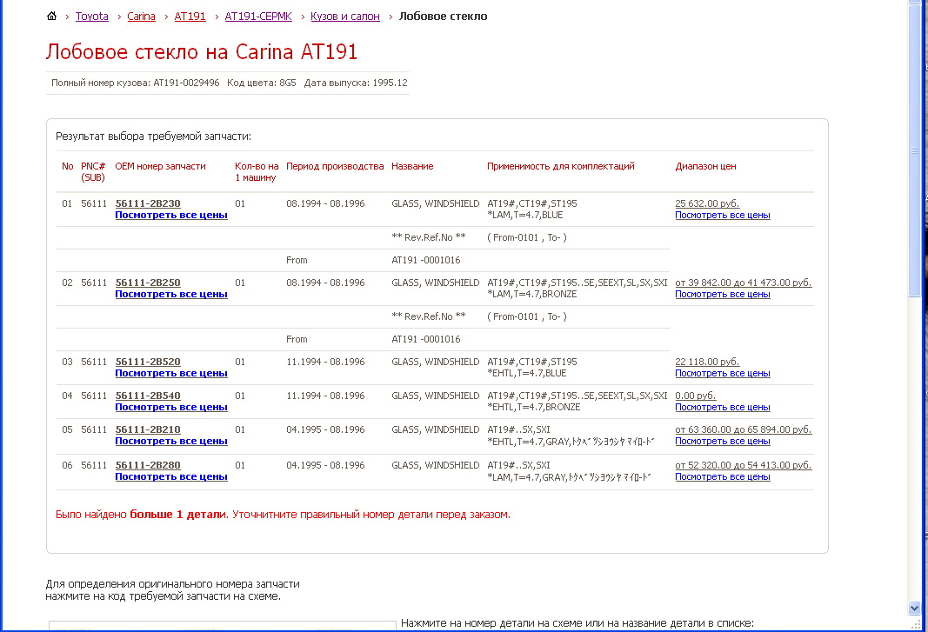Open part number 56111-2B230
Viewport: 928px width, 632px height.
click(x=148, y=203)
